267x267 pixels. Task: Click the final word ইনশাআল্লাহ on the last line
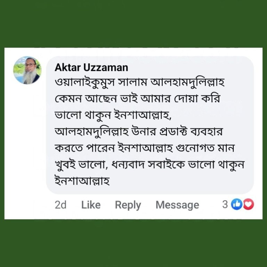(x=82, y=181)
